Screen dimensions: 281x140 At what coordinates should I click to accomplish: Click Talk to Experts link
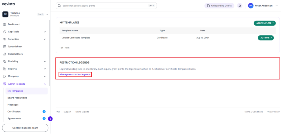pyautogui.click(x=82, y=112)
